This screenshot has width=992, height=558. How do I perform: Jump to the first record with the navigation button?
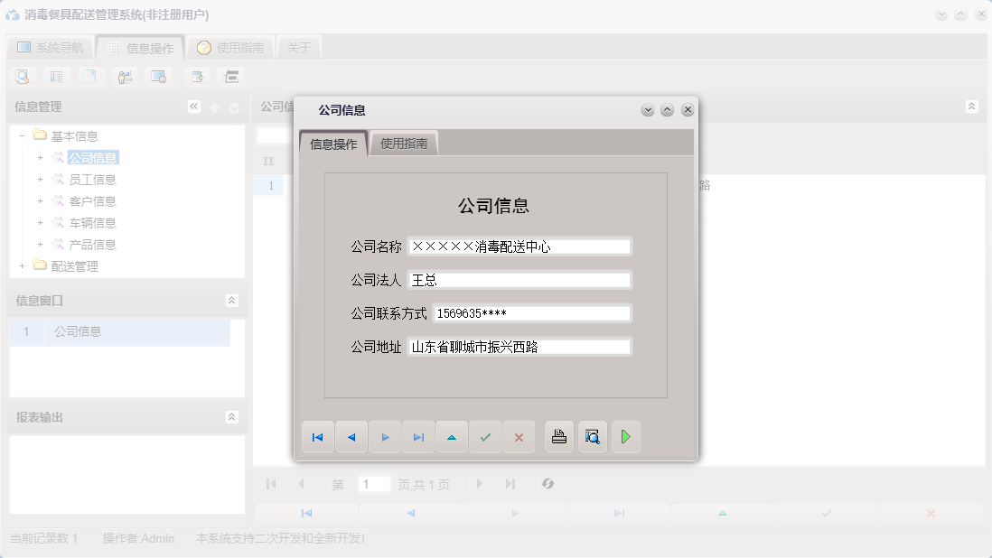318,436
